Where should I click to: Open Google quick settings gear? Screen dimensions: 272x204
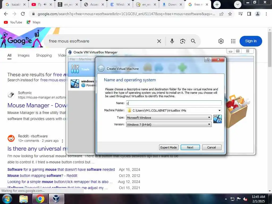pos(221,41)
